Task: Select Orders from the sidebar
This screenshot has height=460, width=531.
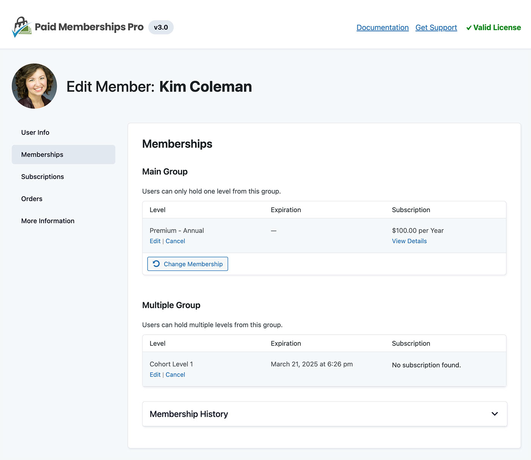Action: pyautogui.click(x=31, y=199)
